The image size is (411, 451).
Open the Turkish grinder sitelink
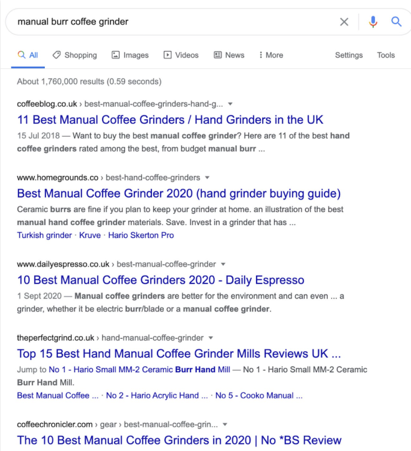(44, 235)
